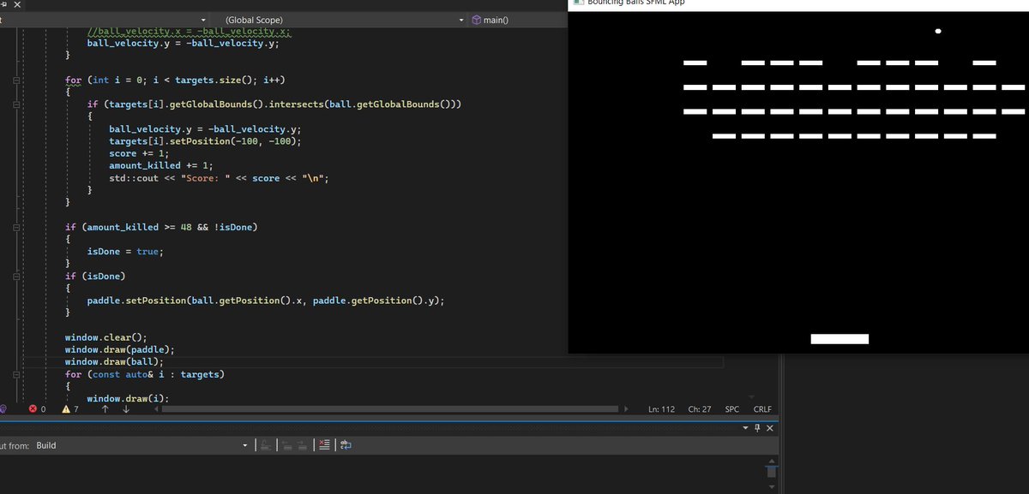Click the find message in code icon in Output toolbar
The width and height of the screenshot is (1029, 494).
tap(267, 445)
